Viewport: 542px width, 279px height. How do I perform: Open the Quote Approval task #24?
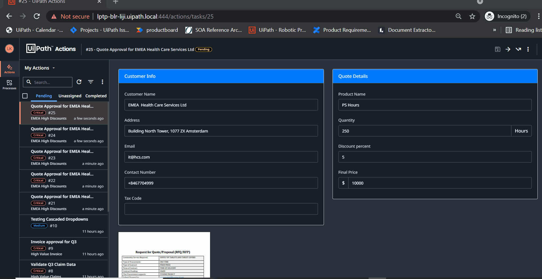[x=64, y=135]
